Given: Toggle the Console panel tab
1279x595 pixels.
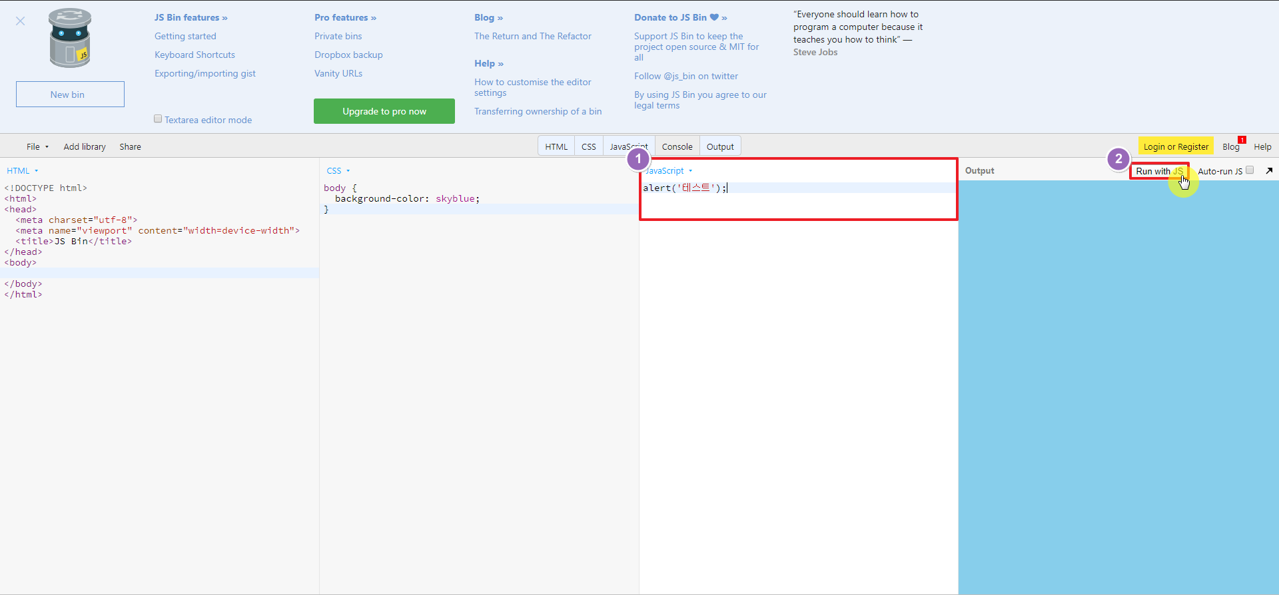Looking at the screenshot, I should pos(677,146).
